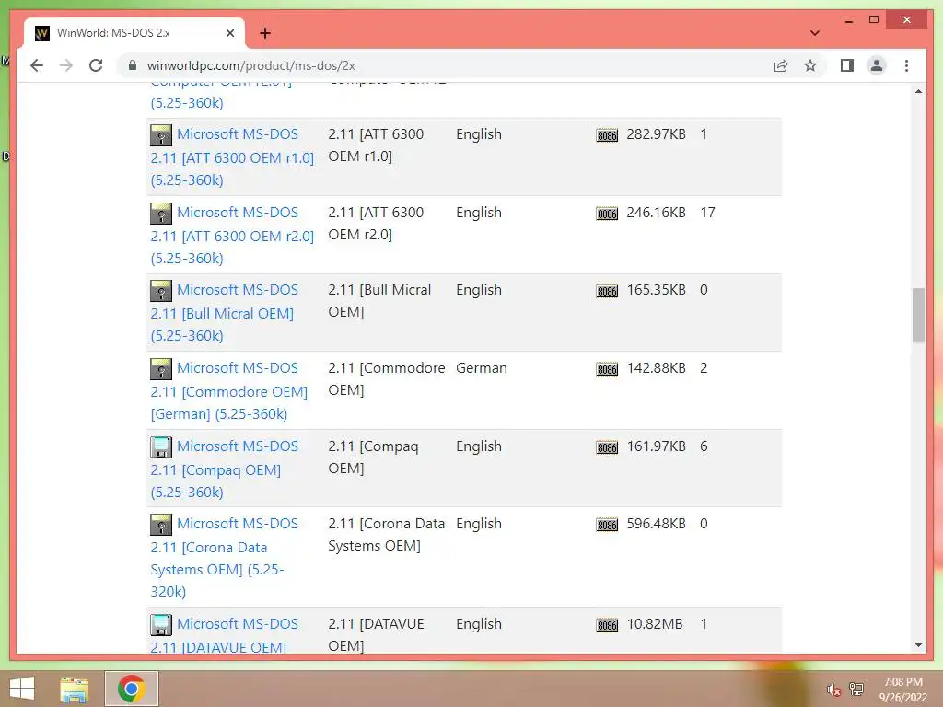The width and height of the screenshot is (943, 707).
Task: Click the 8086 chip icon in the 10.82MB row
Action: coord(607,625)
